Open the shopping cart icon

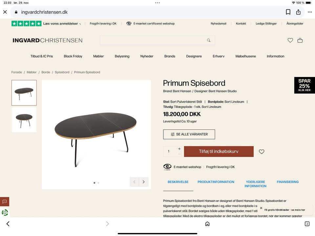point(300,40)
